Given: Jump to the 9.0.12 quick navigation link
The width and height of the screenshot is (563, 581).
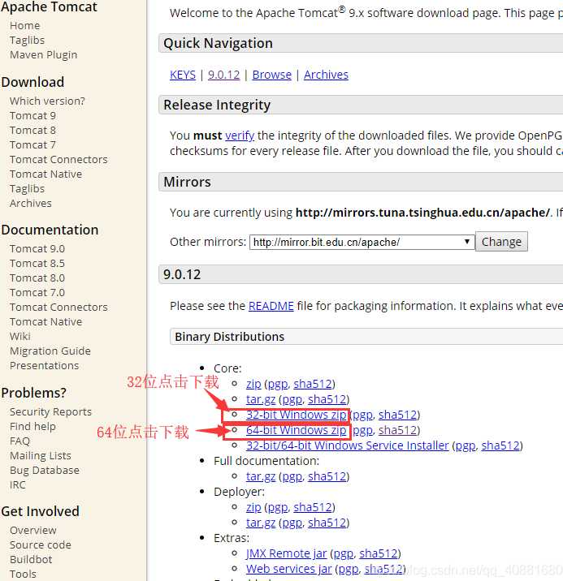Looking at the screenshot, I should [x=223, y=75].
